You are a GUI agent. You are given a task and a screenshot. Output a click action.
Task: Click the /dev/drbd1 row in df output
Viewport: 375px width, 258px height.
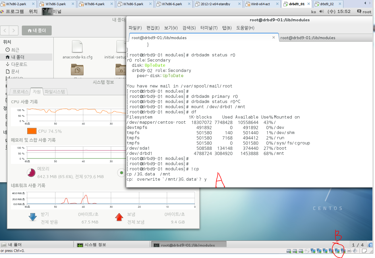point(205,153)
